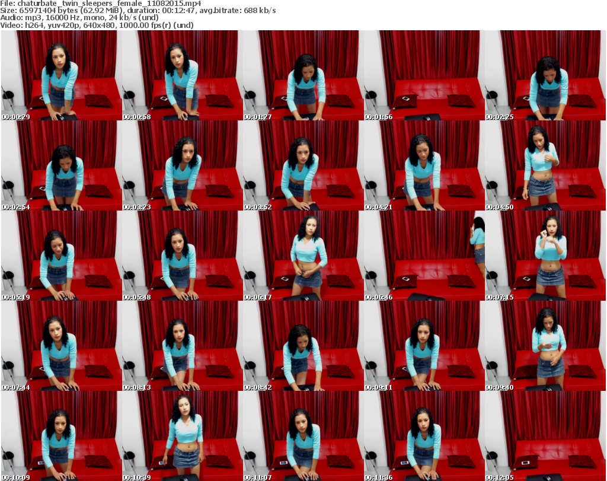Screen dimensions: 607x481
Task: Choose the frame stamped 00:11:07
Action: coord(303,436)
